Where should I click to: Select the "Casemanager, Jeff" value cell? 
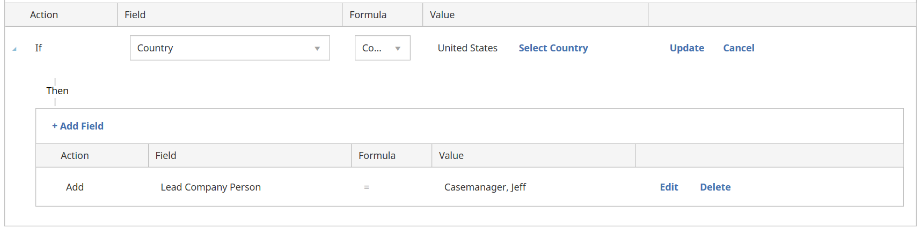[x=485, y=187]
